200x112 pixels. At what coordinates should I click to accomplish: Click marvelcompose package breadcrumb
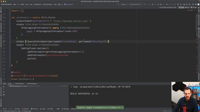(47, 4)
